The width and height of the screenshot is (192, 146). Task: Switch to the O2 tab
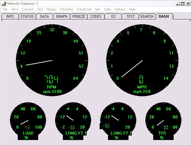pos(113,16)
